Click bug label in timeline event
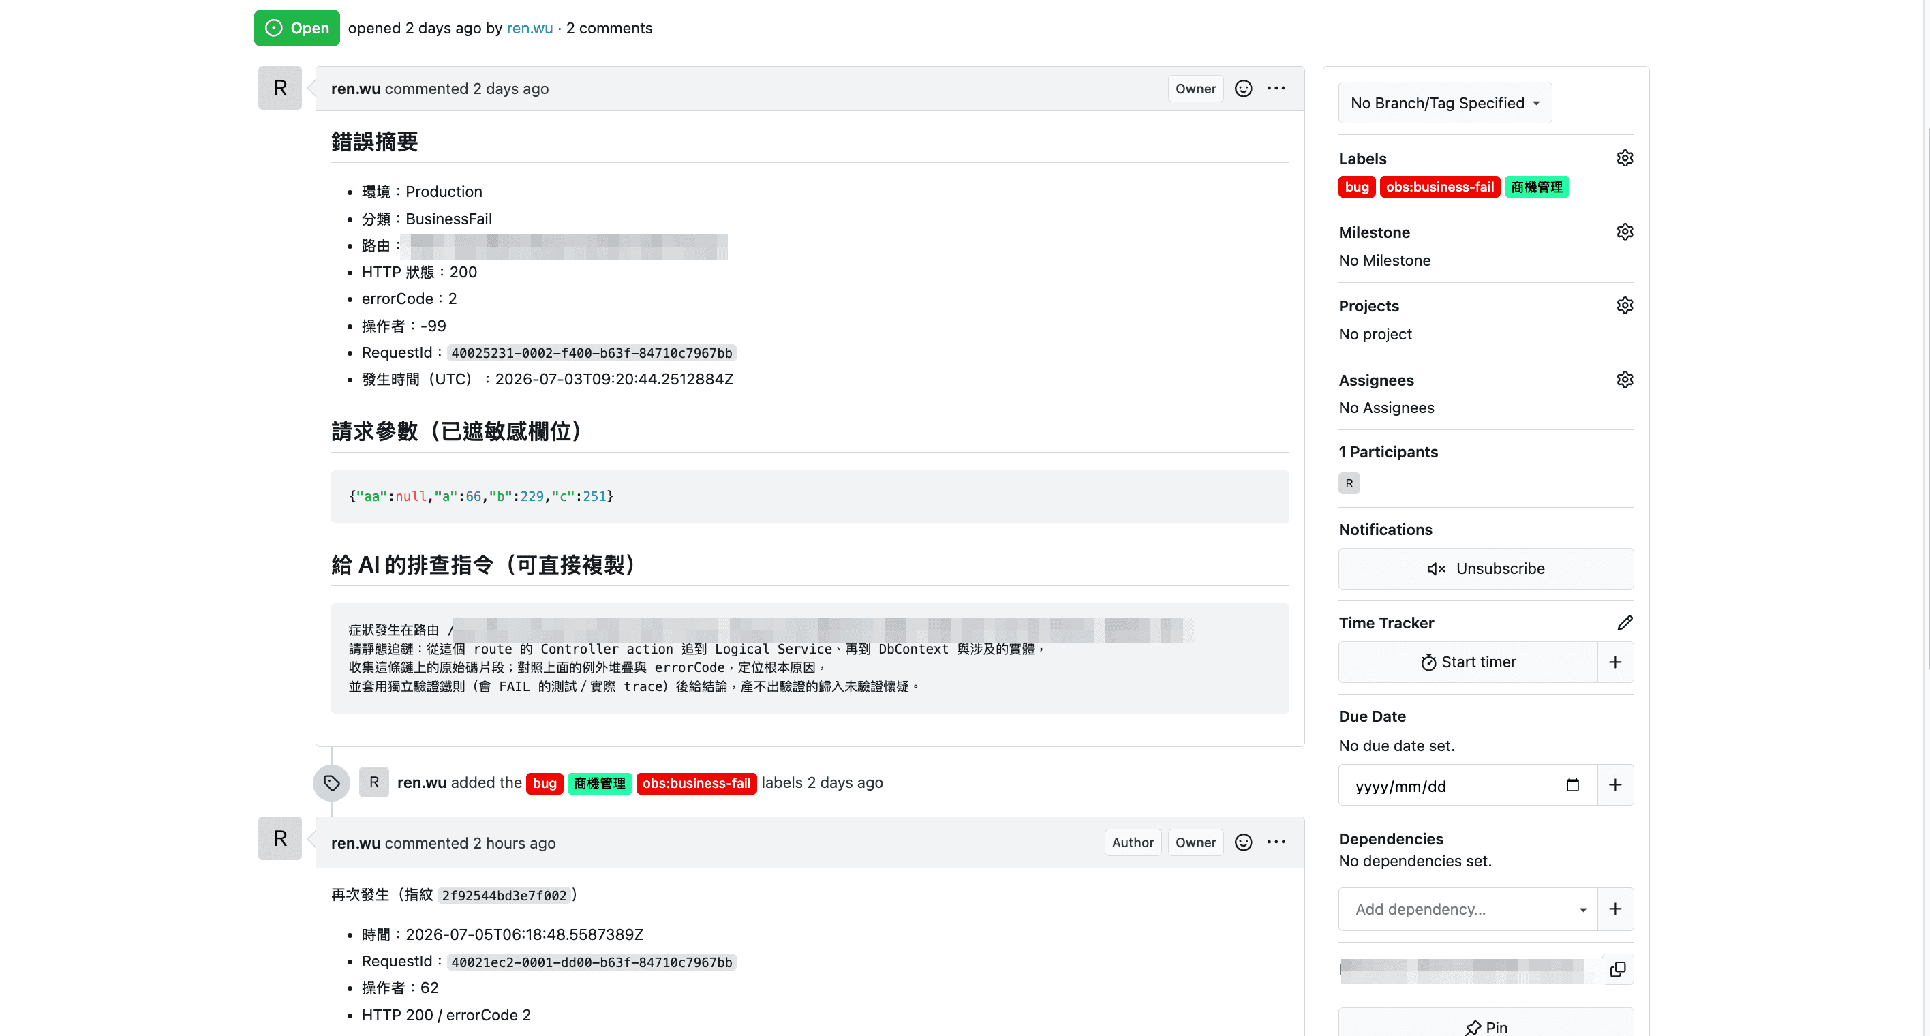 tap(545, 784)
